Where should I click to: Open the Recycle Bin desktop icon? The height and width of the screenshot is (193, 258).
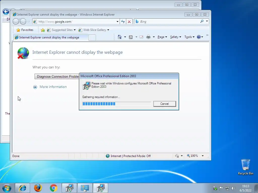tap(245, 167)
